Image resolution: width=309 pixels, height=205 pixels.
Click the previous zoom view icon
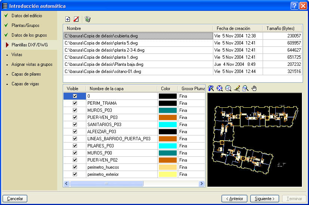[211, 88]
